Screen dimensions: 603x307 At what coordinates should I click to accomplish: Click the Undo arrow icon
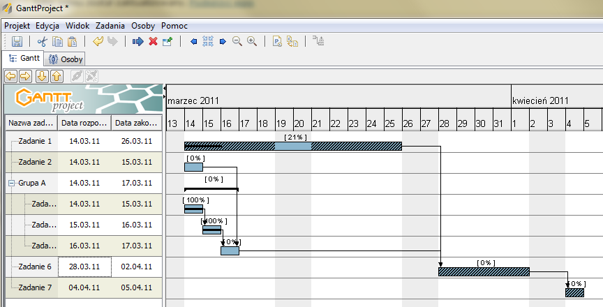pyautogui.click(x=97, y=42)
